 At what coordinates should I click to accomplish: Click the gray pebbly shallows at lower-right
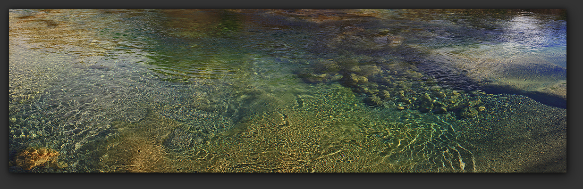(x=519, y=137)
